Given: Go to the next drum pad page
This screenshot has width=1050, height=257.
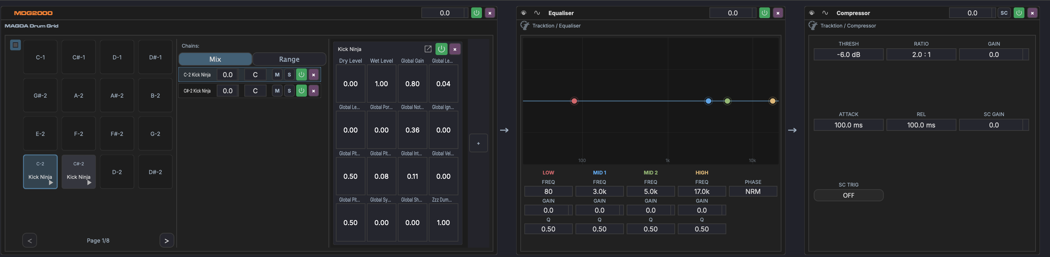Looking at the screenshot, I should [166, 241].
